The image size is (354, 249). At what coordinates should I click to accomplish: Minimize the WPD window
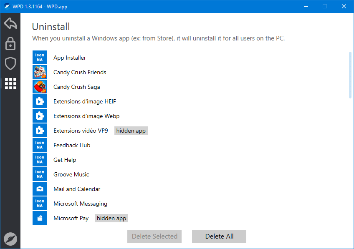coord(306,6)
